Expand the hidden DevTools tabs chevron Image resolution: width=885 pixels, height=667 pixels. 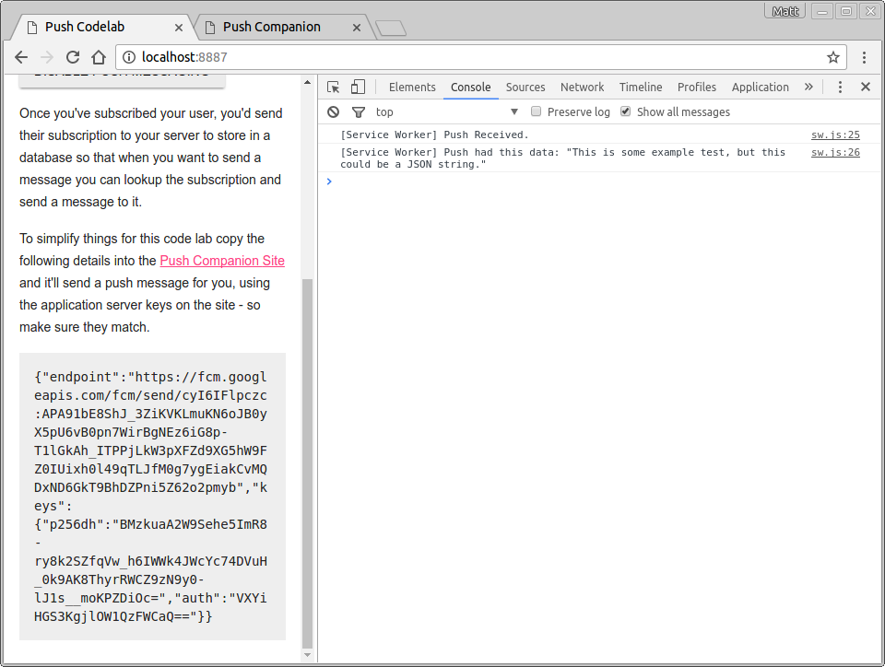click(808, 88)
